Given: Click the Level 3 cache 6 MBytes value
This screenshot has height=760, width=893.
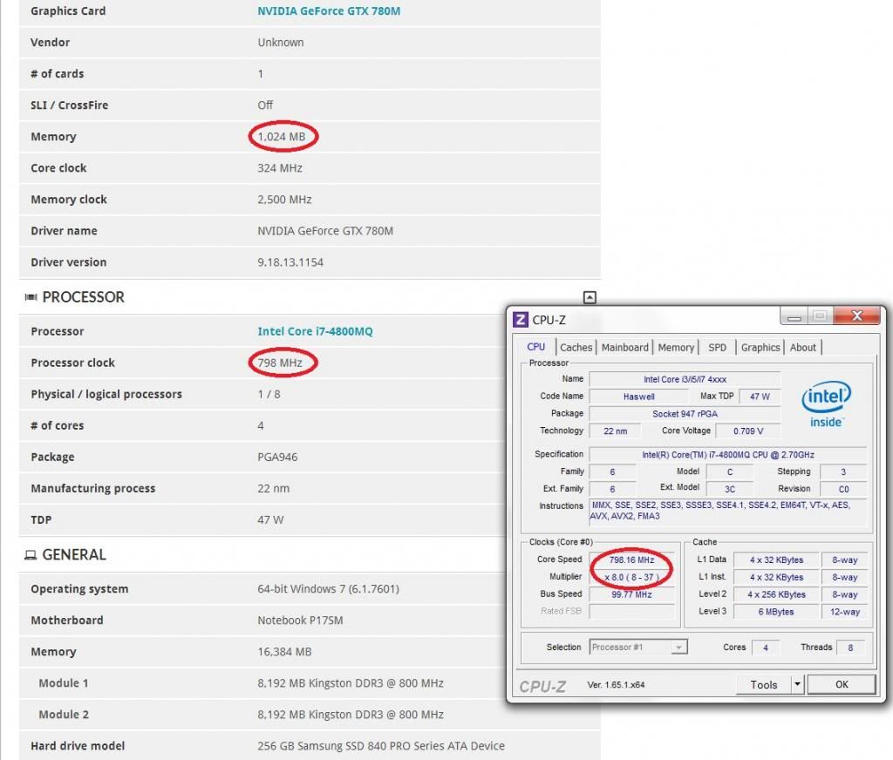Looking at the screenshot, I should tap(775, 612).
